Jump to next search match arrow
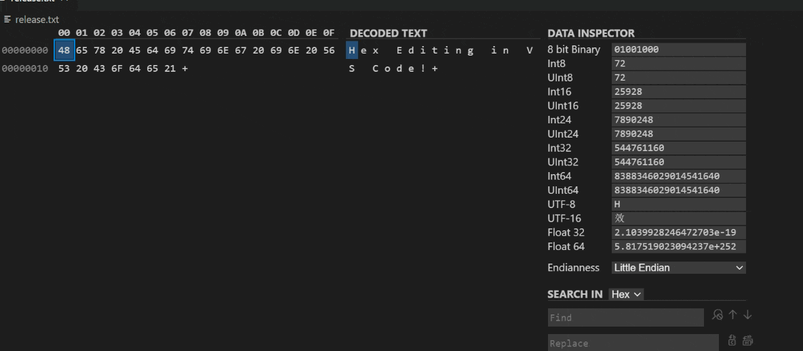803x351 pixels. pyautogui.click(x=747, y=315)
